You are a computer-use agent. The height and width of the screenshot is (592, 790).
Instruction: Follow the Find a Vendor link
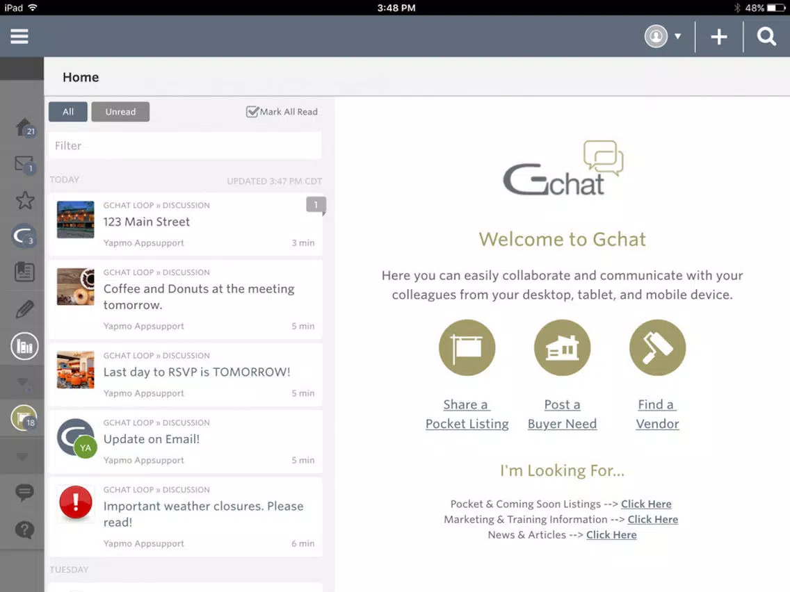coord(657,414)
